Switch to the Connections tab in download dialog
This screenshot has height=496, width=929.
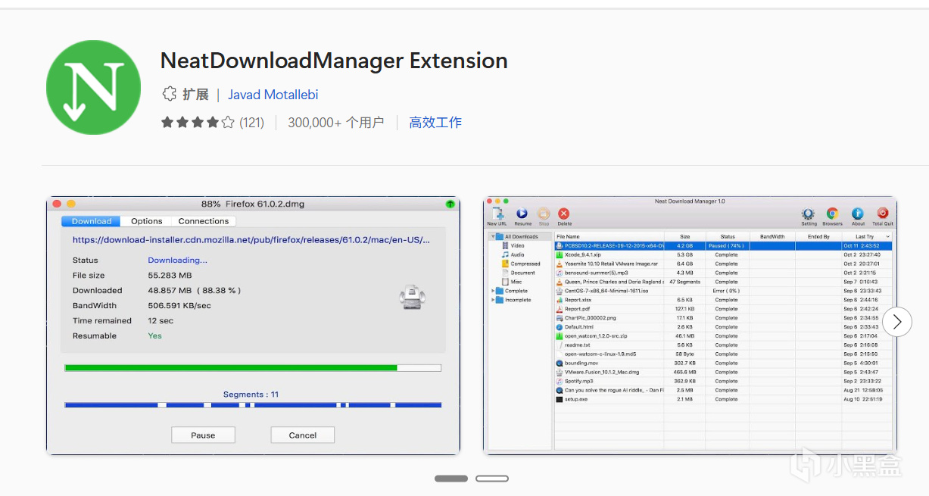[203, 221]
